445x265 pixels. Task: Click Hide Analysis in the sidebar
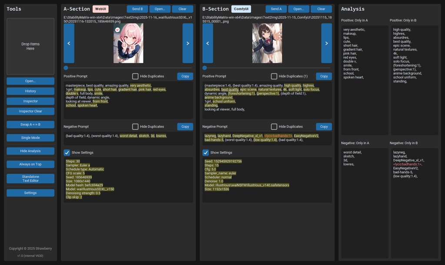click(x=30, y=151)
